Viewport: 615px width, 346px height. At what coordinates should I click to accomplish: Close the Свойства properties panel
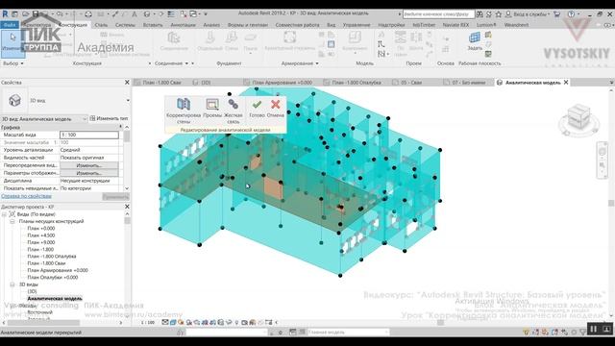click(x=127, y=83)
